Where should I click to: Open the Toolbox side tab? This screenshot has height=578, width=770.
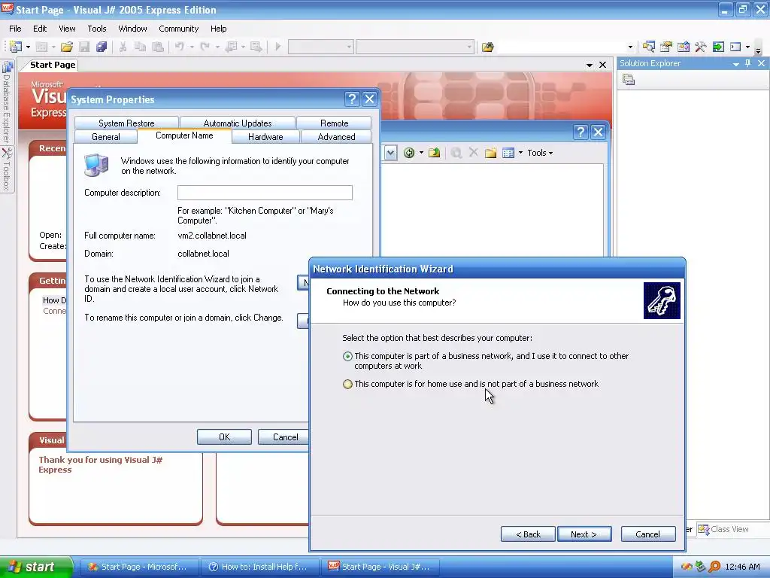tap(6, 169)
